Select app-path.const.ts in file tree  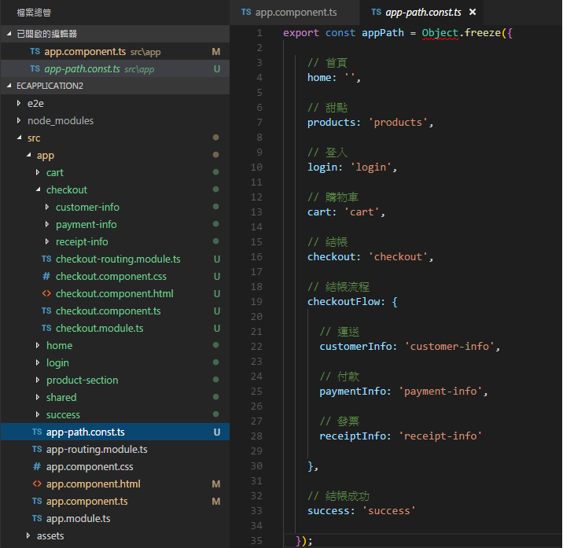click(115, 432)
